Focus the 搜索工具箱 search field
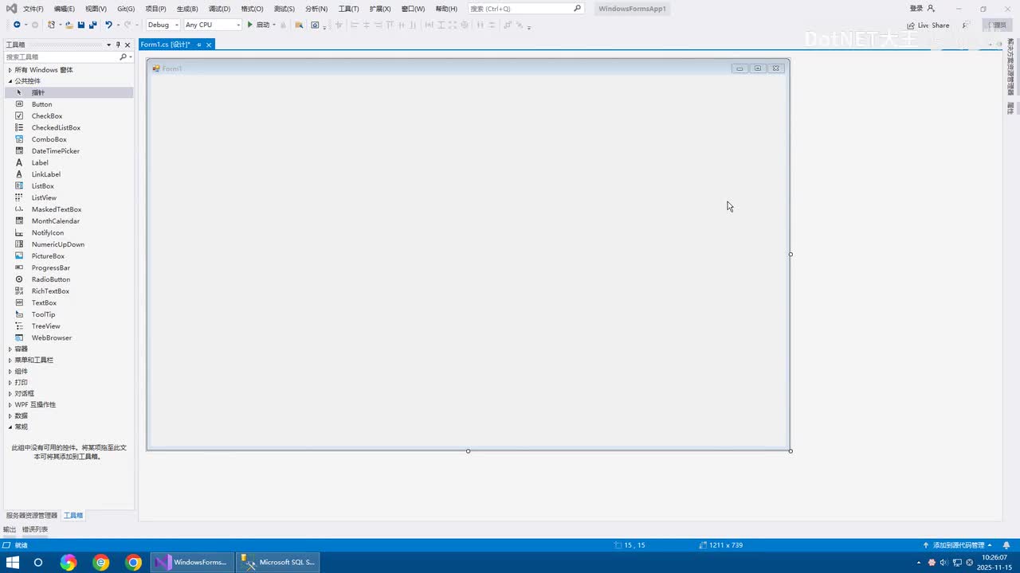Viewport: 1020px width, 573px height. 63,57
